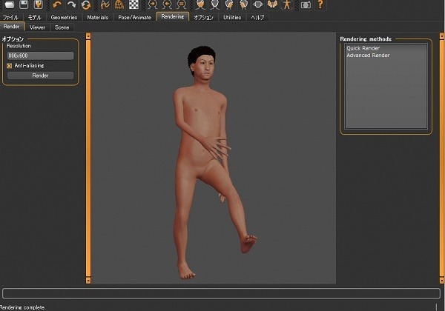The width and height of the screenshot is (445, 311).
Task: Open help with question mark icon
Action: pyautogui.click(x=320, y=4)
